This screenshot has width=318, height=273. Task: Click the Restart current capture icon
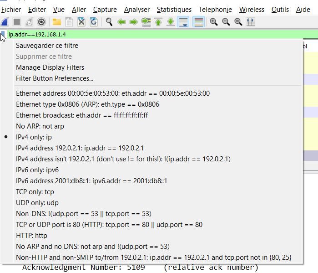(x=29, y=22)
